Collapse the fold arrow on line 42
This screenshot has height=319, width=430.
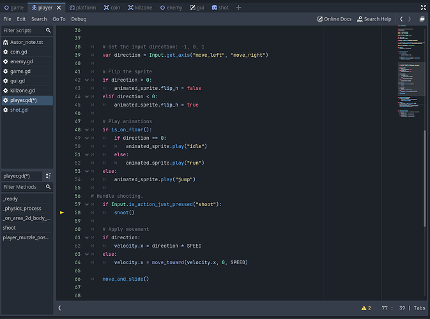tap(87, 80)
